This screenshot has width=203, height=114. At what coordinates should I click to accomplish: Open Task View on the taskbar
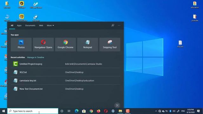click(69, 111)
